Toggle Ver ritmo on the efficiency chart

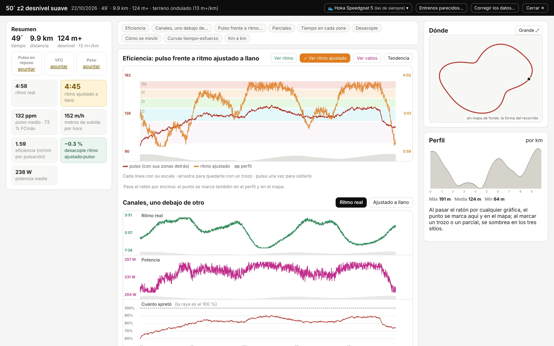click(x=284, y=58)
